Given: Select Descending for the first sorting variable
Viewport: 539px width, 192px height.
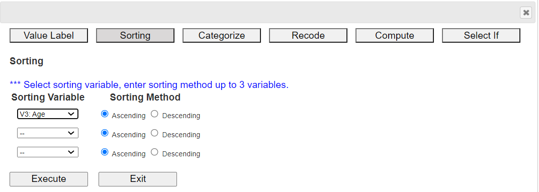Looking at the screenshot, I should click(155, 114).
